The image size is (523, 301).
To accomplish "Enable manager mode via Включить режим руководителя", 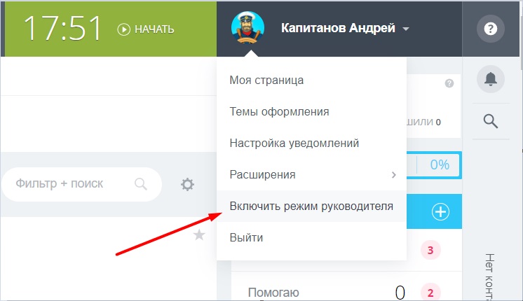I will (311, 206).
